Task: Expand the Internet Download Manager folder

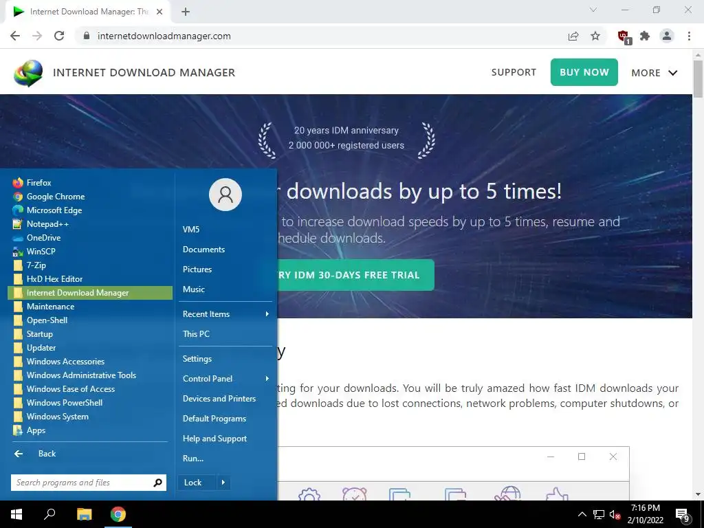Action: coord(90,293)
